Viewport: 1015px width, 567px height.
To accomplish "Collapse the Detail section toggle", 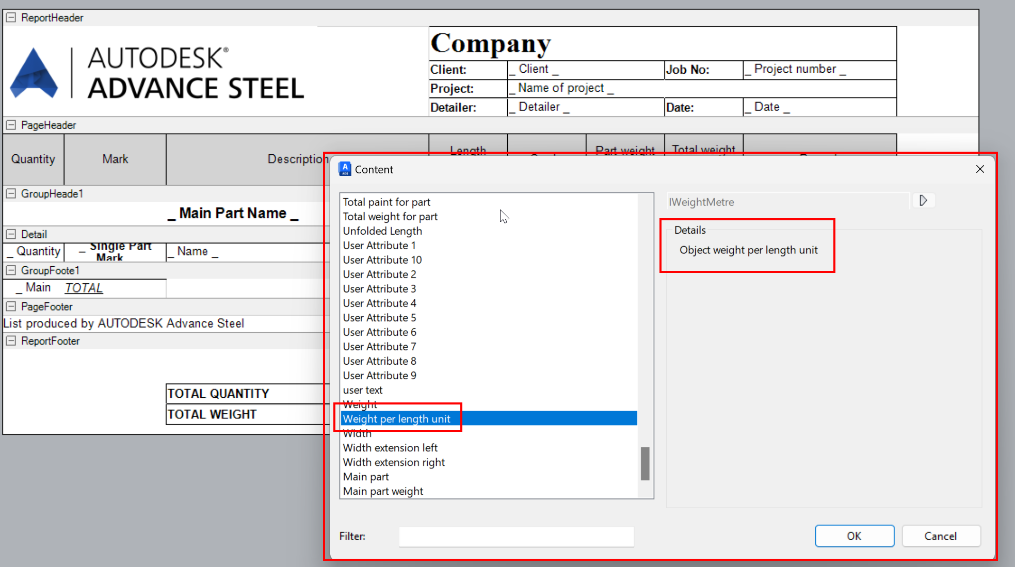I will (10, 234).
